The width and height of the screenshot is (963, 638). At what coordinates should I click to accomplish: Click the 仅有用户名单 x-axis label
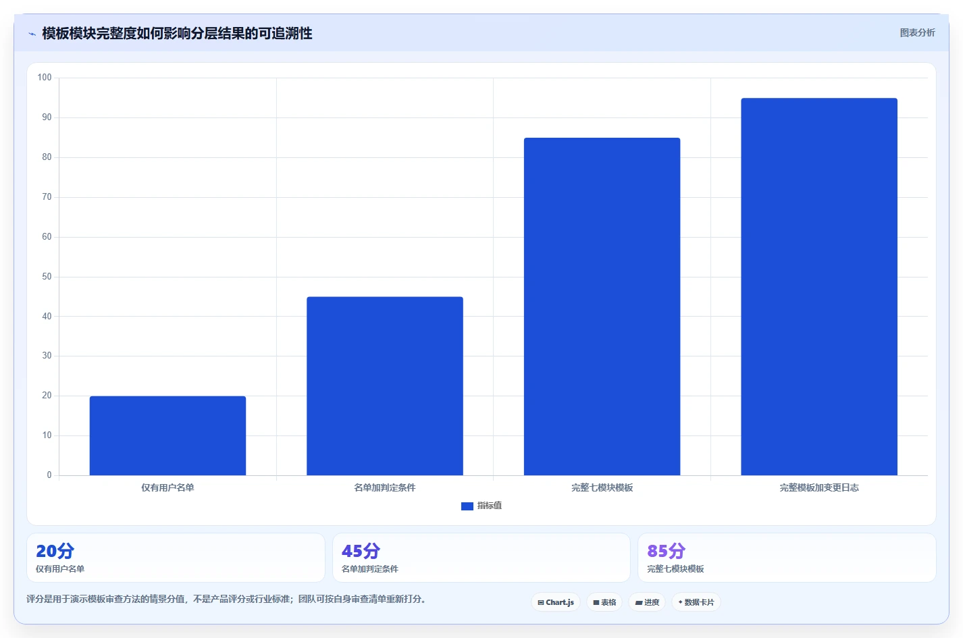tap(167, 487)
